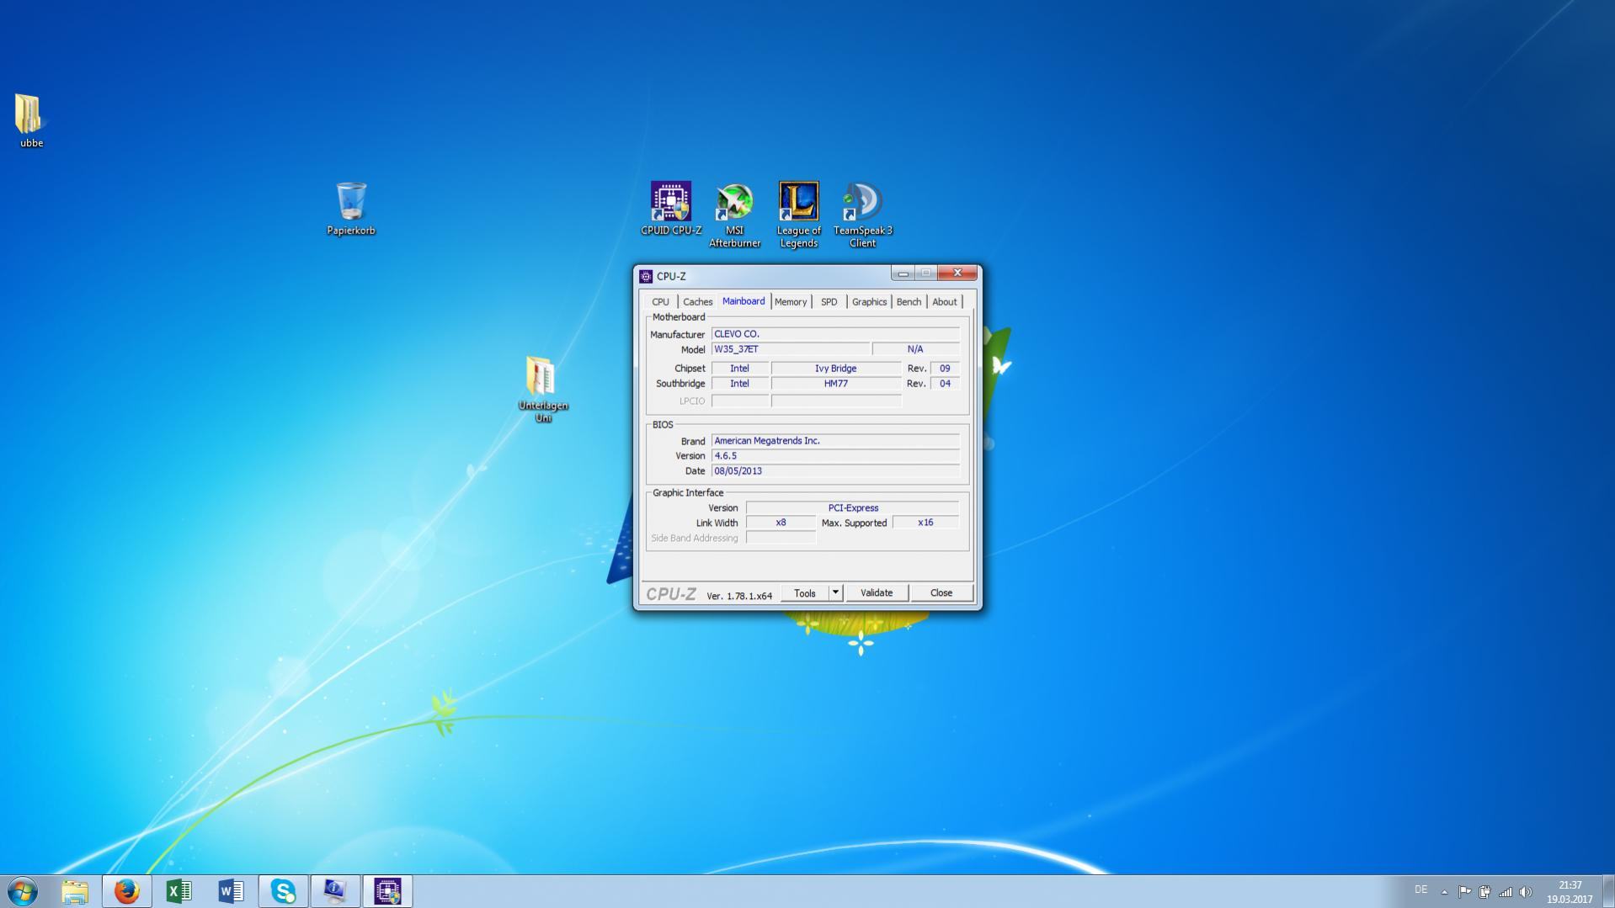Check the power plug tray icon
1615x908 pixels.
(x=1484, y=892)
